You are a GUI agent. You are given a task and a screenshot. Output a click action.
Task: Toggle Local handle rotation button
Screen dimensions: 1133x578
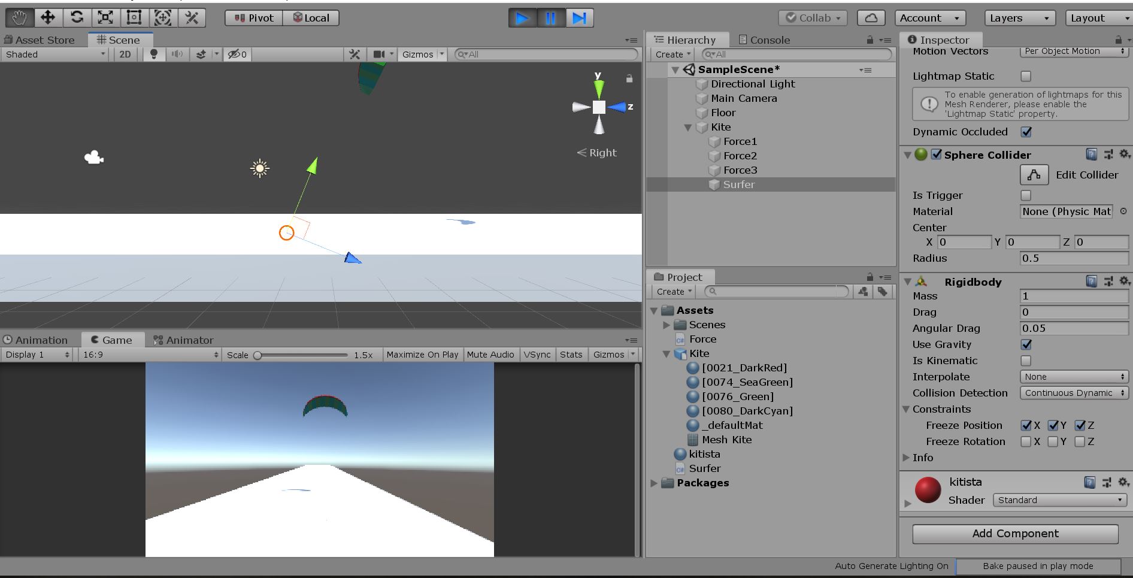(311, 18)
